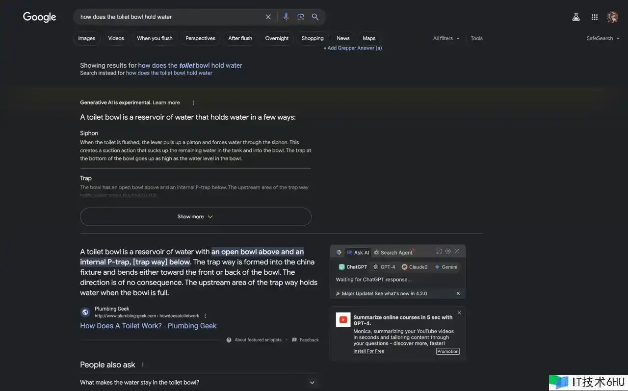Expand "What makes the water stay" question
Screen dimensions: 628x391
(198, 383)
